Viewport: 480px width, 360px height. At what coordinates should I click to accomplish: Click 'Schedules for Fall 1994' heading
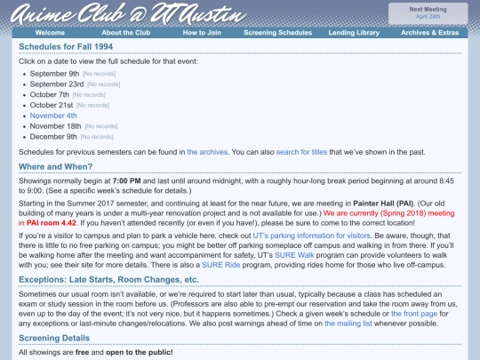[66, 46]
